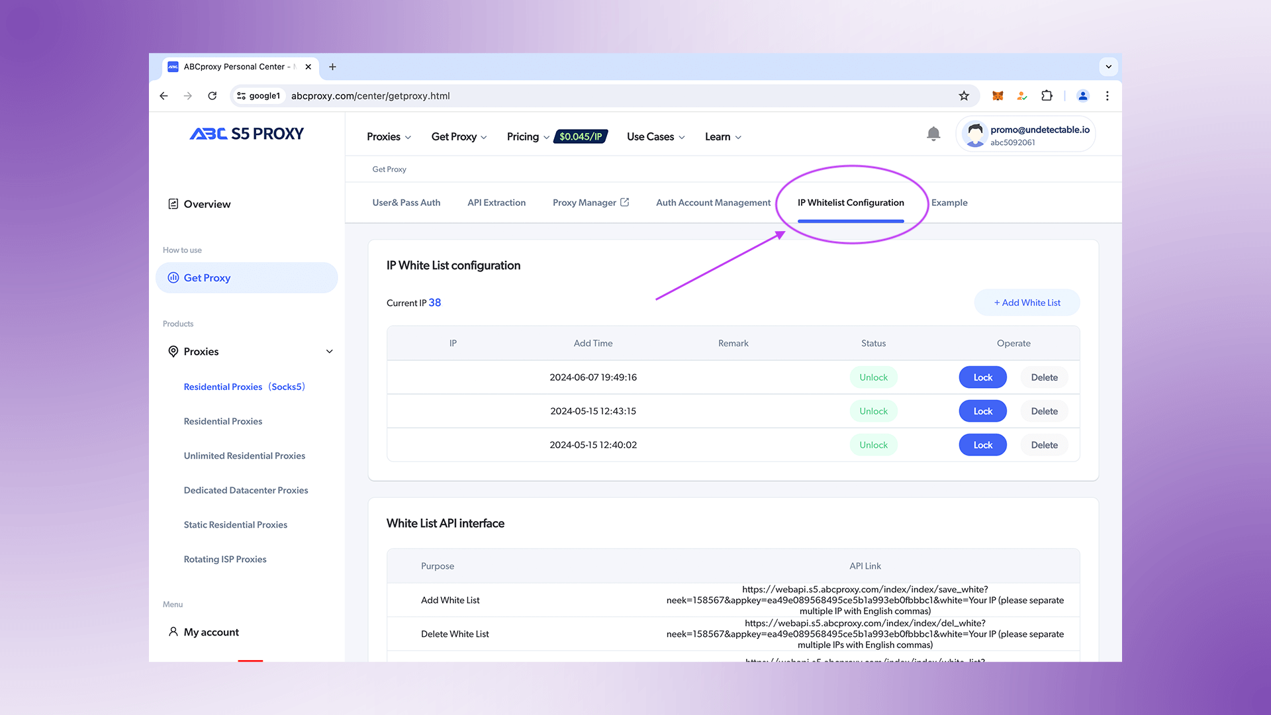The image size is (1271, 715).
Task: Click the notification bell icon
Action: point(933,134)
